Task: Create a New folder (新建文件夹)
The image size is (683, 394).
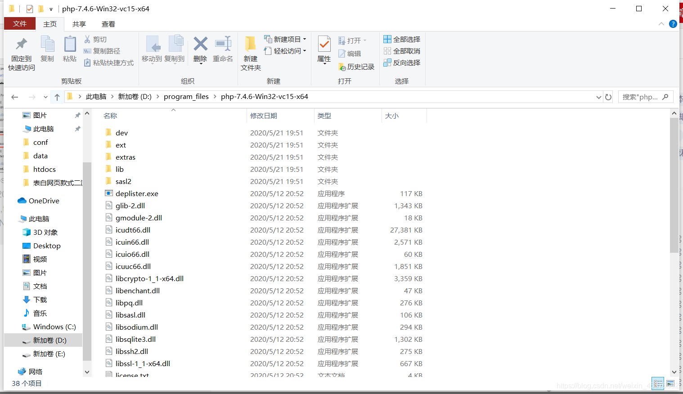Action: [251, 54]
